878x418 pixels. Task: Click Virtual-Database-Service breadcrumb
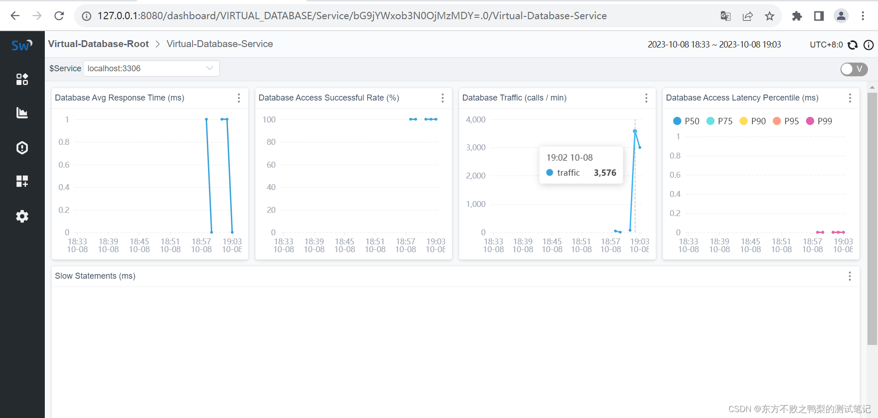(x=219, y=44)
